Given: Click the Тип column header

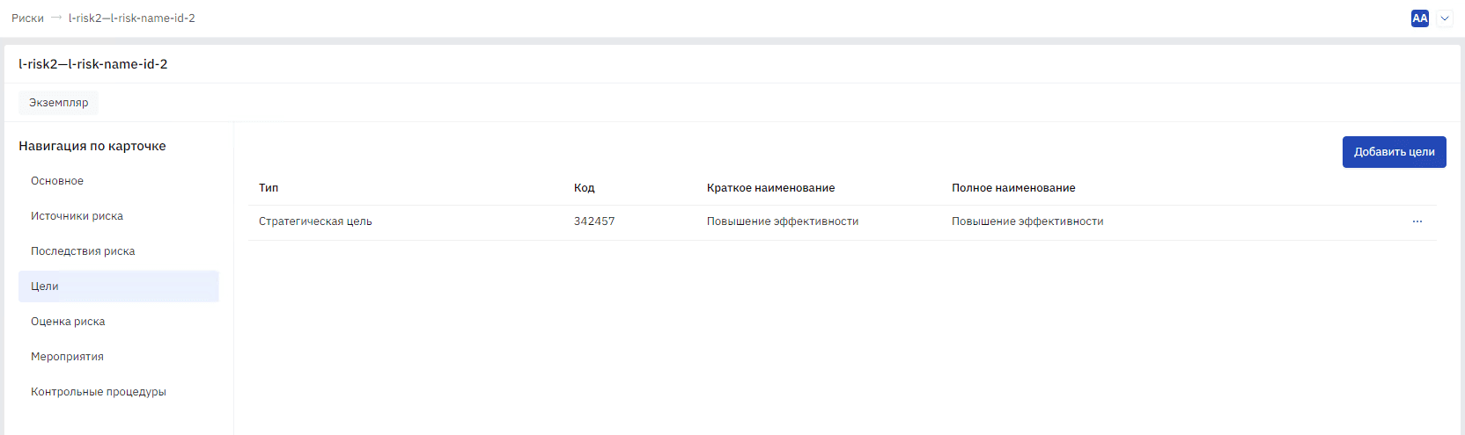Looking at the screenshot, I should [269, 188].
